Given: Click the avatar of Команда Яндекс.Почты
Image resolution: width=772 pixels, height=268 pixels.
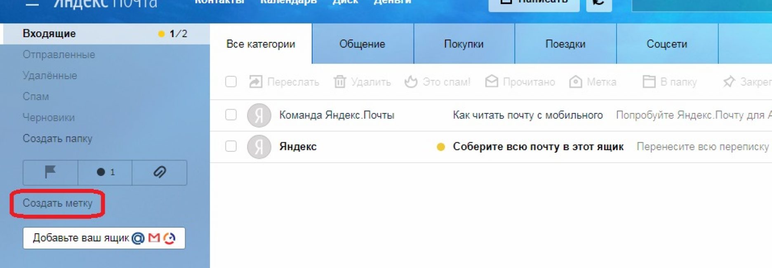Looking at the screenshot, I should (x=259, y=115).
